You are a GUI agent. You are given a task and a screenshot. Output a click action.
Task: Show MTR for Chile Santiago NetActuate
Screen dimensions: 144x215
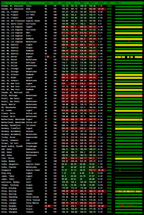(x=109, y=96)
